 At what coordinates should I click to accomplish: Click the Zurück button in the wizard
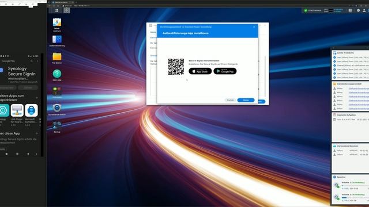coord(230,100)
